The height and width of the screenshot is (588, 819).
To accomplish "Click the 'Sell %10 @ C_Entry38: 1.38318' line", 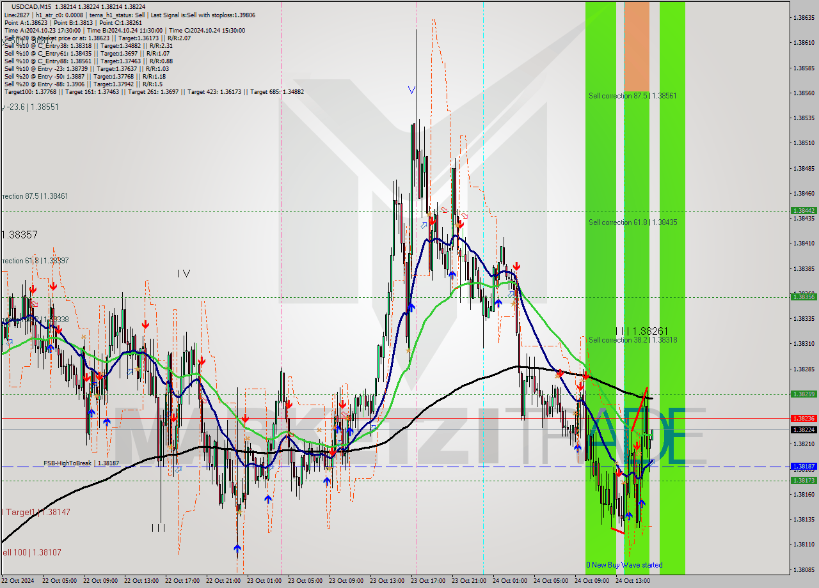I will pyautogui.click(x=88, y=46).
